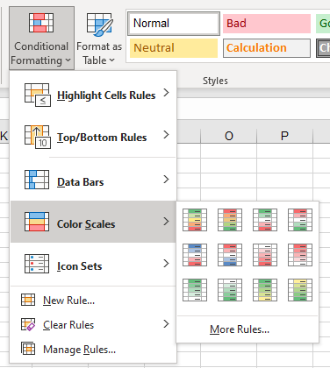Select column P header

pos(284,136)
